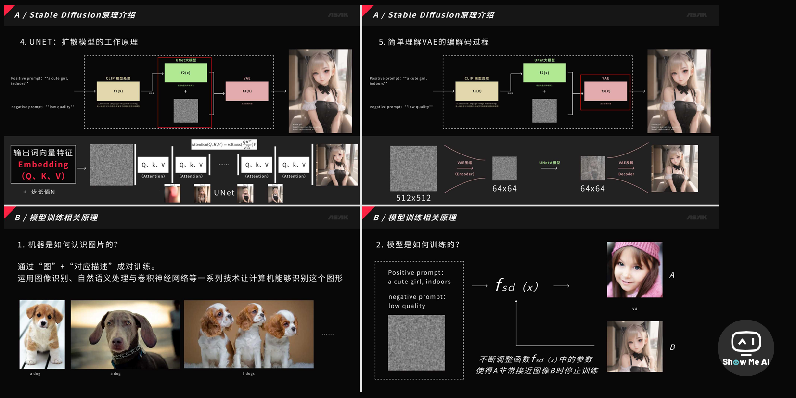Open image A of girl in pink hat
This screenshot has width=796, height=398.
click(634, 270)
